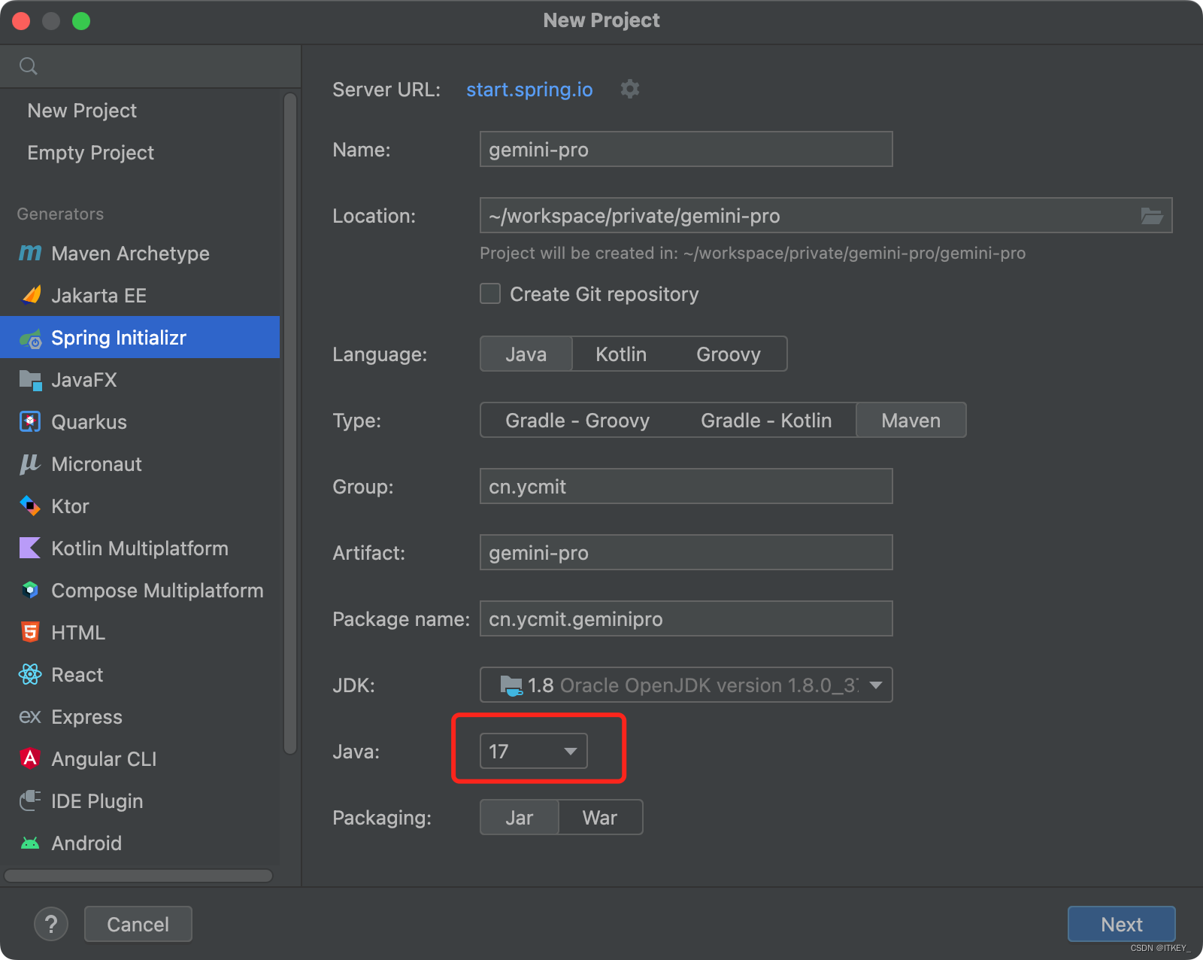Choose Micronaut generator
Image resolution: width=1203 pixels, height=960 pixels.
point(140,464)
